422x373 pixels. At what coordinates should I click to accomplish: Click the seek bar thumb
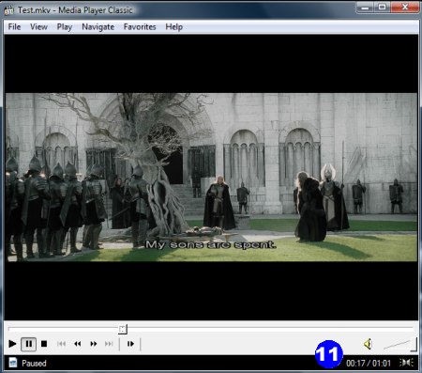[123, 329]
